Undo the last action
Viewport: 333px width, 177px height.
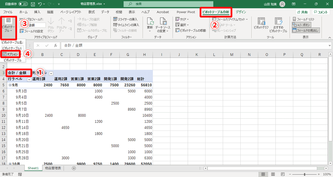[x=40, y=4]
